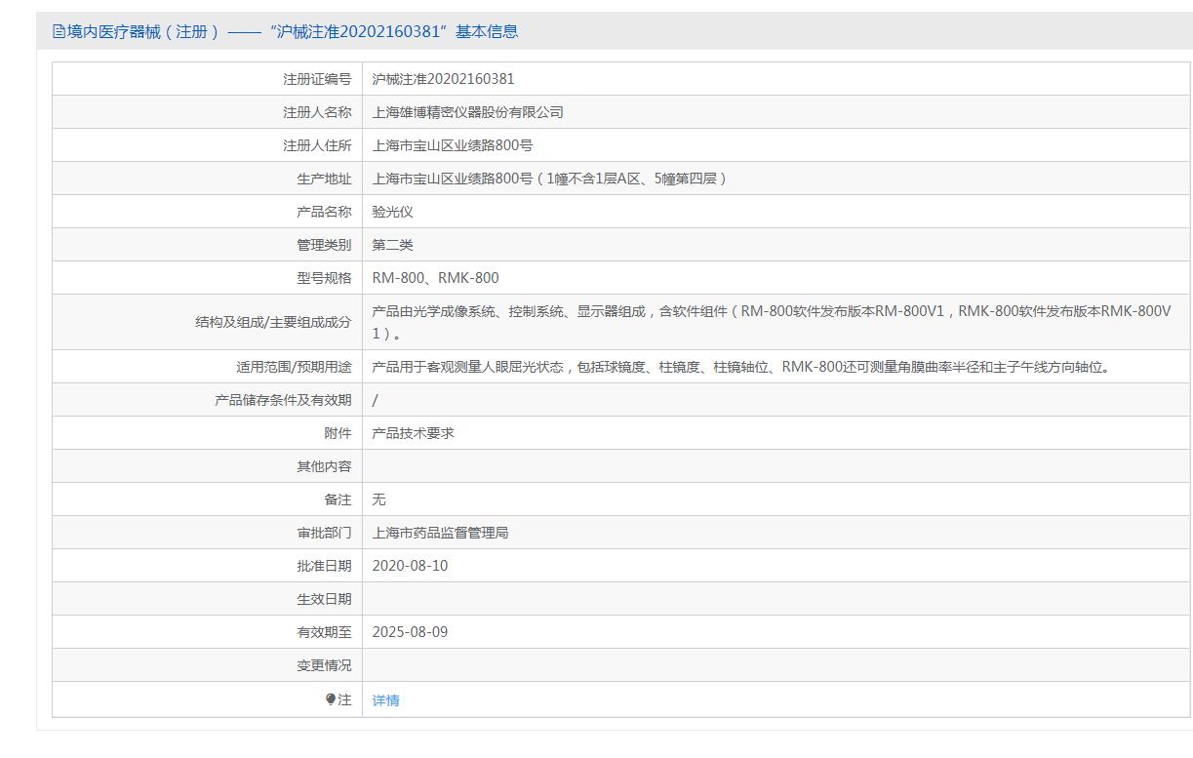The image size is (1193, 758).
Task: Click the 变更情况 row label
Action: 324,665
